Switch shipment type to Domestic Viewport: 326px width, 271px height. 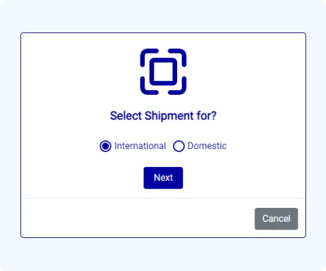click(x=179, y=146)
